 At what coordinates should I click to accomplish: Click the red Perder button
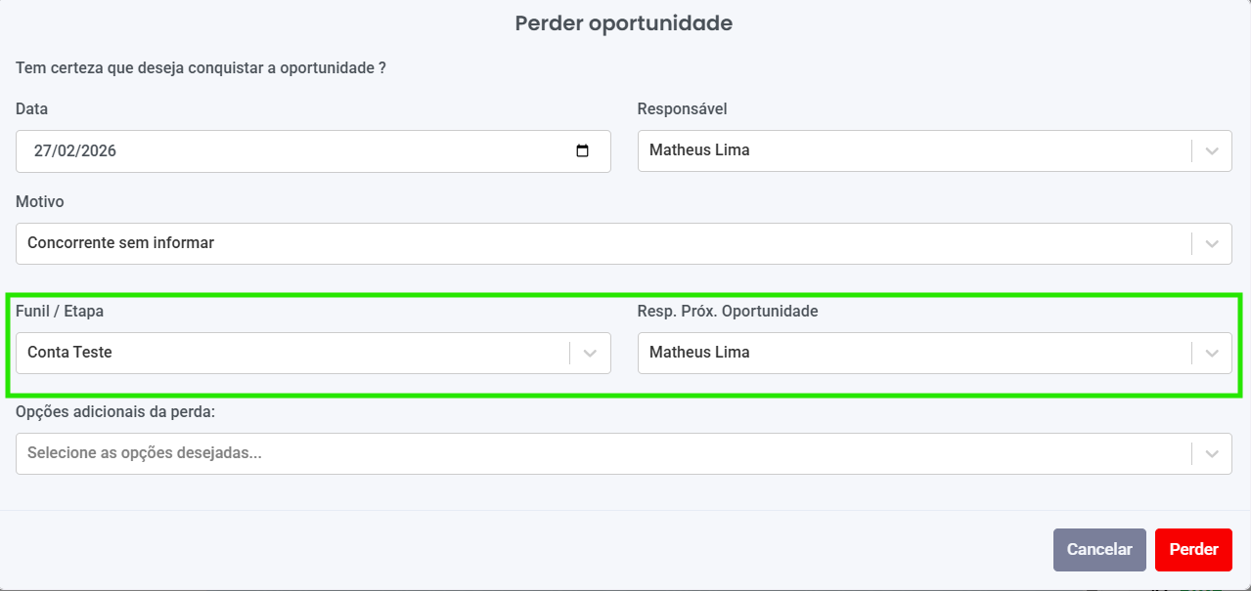[1193, 549]
